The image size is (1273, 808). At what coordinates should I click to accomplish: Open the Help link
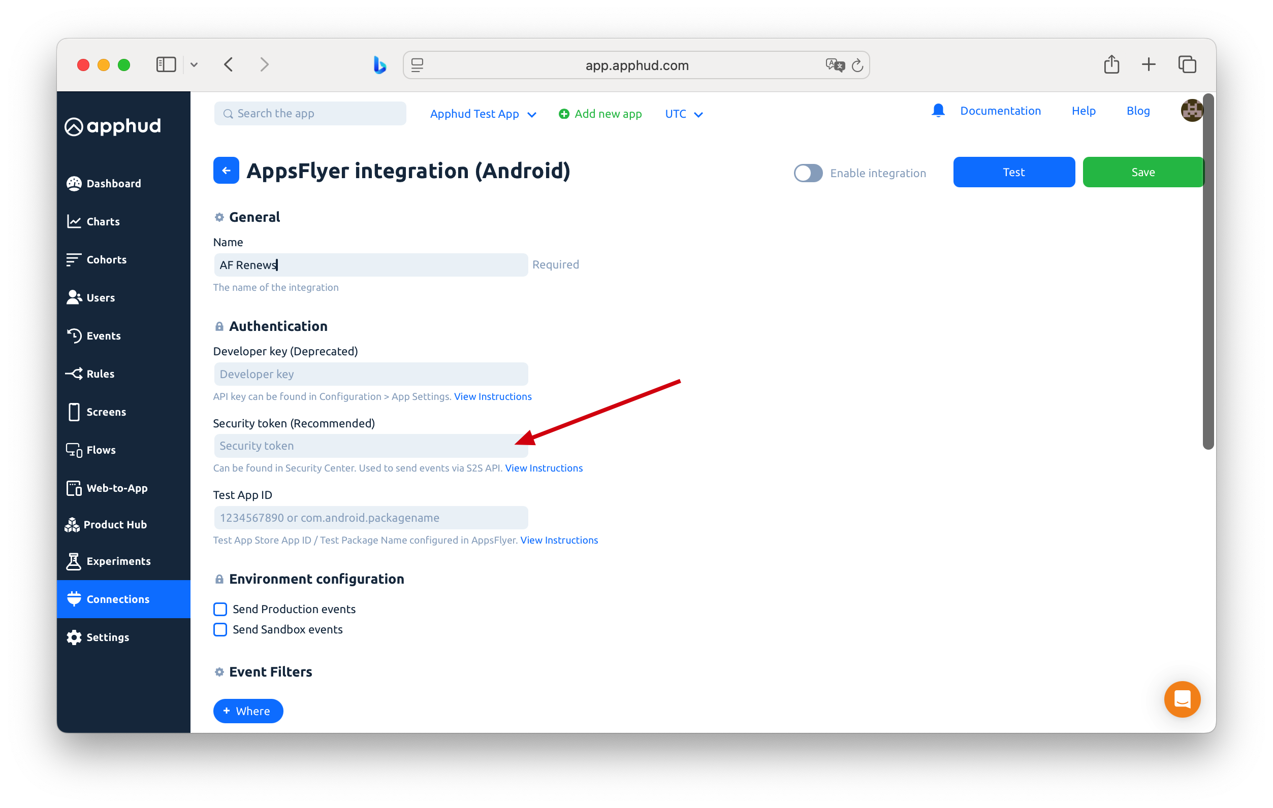pos(1083,110)
